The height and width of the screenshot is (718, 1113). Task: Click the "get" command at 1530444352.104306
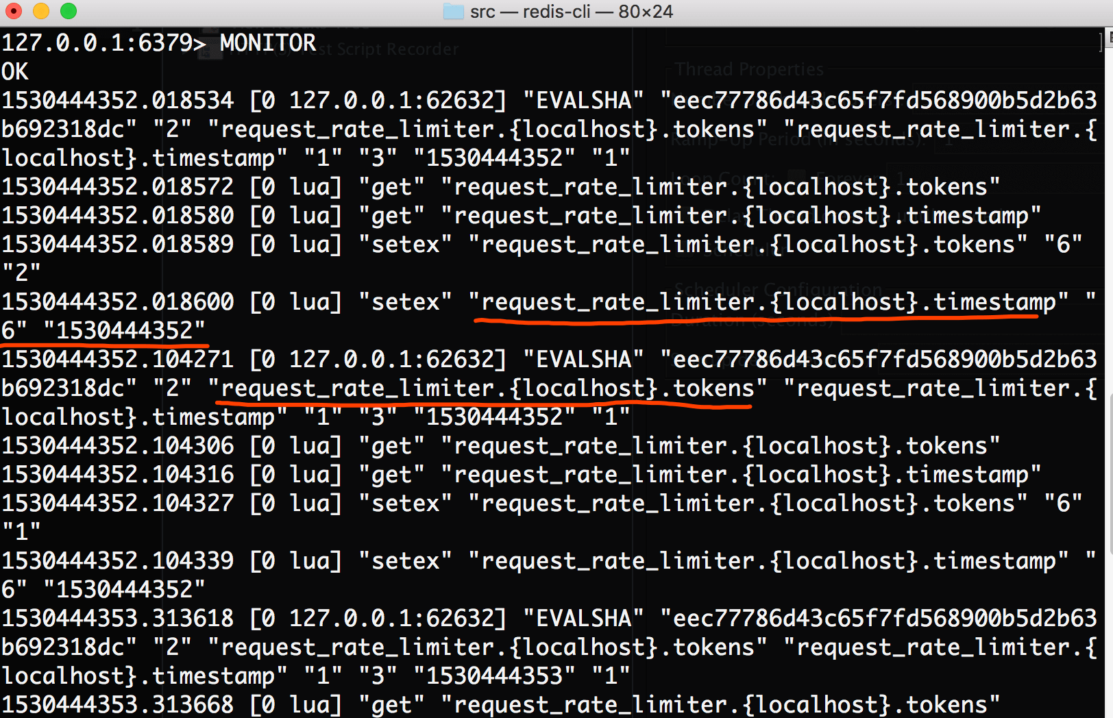coord(391,446)
